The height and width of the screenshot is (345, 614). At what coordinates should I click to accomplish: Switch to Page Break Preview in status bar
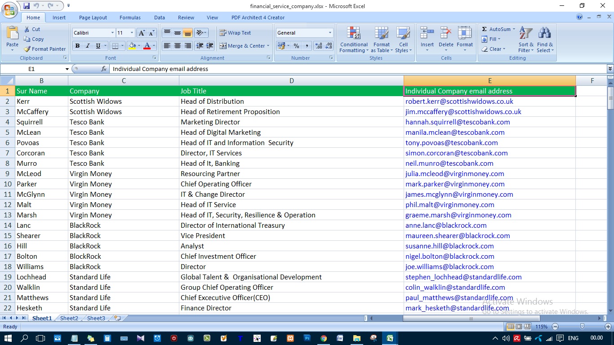click(x=528, y=327)
